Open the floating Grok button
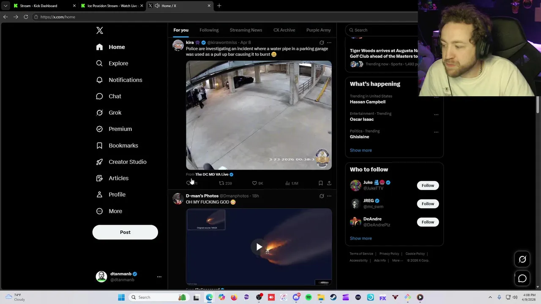Screen dimensions: 541x304 (x=522, y=260)
